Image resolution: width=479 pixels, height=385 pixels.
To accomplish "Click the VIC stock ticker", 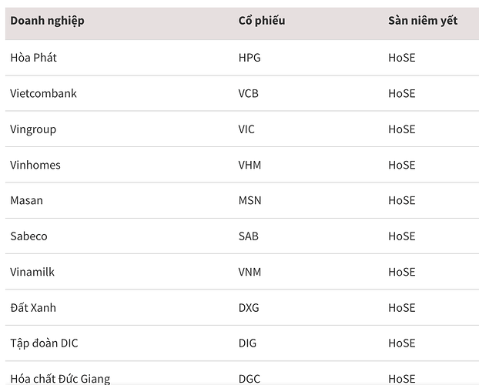I will [246, 129].
